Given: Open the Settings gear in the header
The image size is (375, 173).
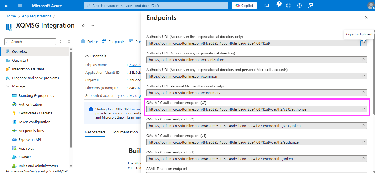Looking at the screenshot, I should 288,6.
